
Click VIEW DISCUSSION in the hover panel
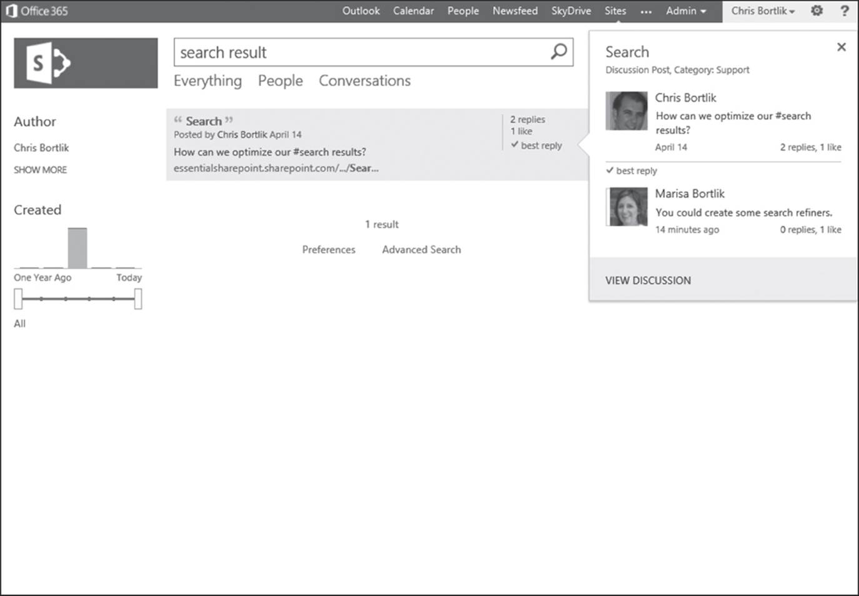tap(648, 281)
